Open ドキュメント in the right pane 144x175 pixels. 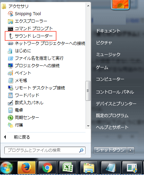click(108, 31)
